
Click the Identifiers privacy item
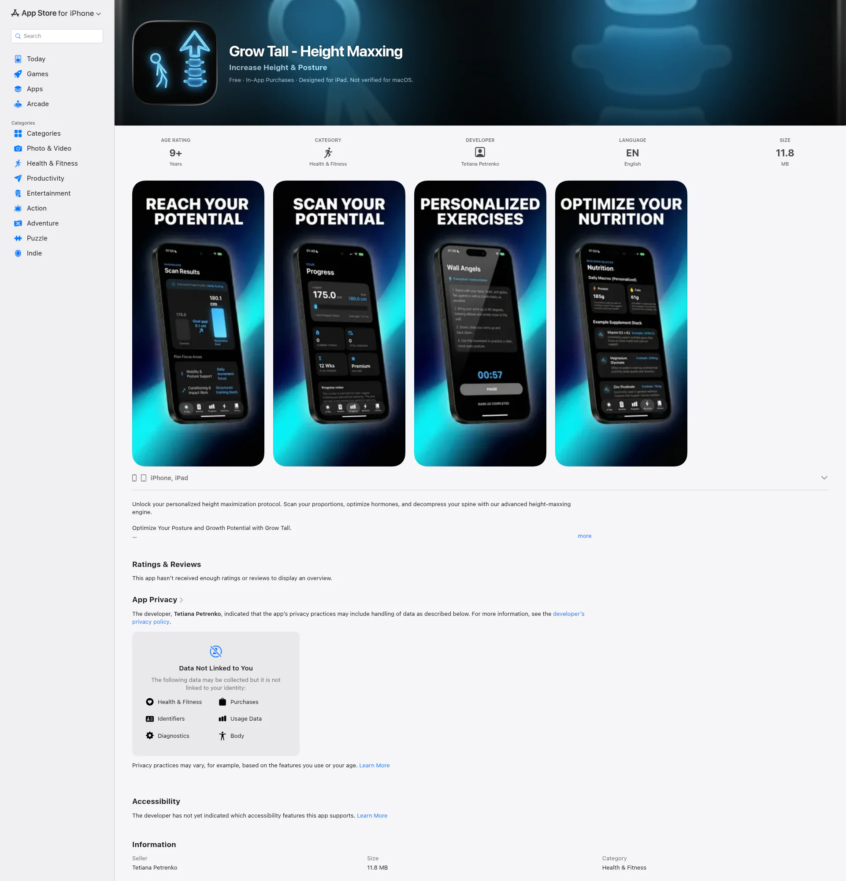pos(165,719)
